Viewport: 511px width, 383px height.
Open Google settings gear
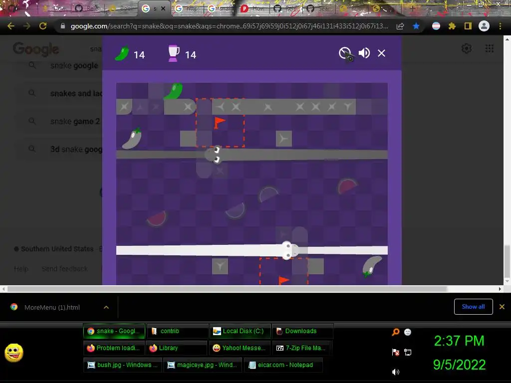(467, 48)
